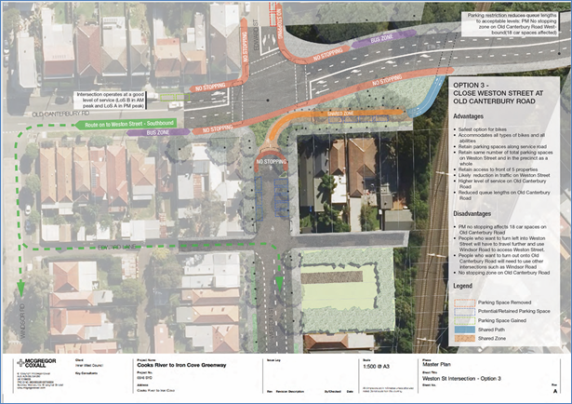Click 'Cooks River to Iron Cove Greenway' project name

pos(181,365)
